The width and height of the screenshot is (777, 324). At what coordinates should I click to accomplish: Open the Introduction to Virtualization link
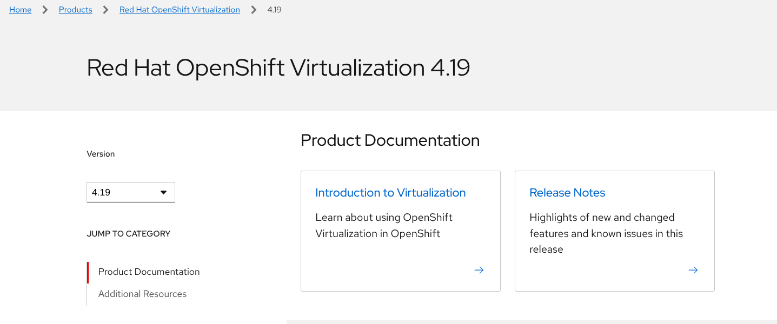(x=390, y=193)
